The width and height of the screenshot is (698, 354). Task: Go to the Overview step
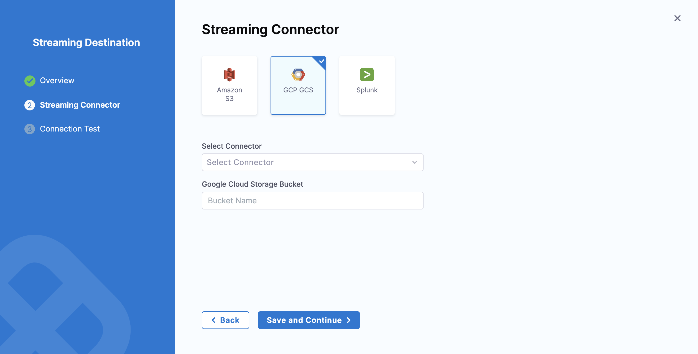click(57, 81)
